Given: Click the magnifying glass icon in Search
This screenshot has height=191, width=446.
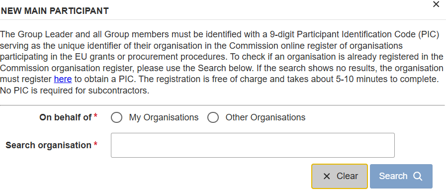Looking at the screenshot, I should pos(418,177).
